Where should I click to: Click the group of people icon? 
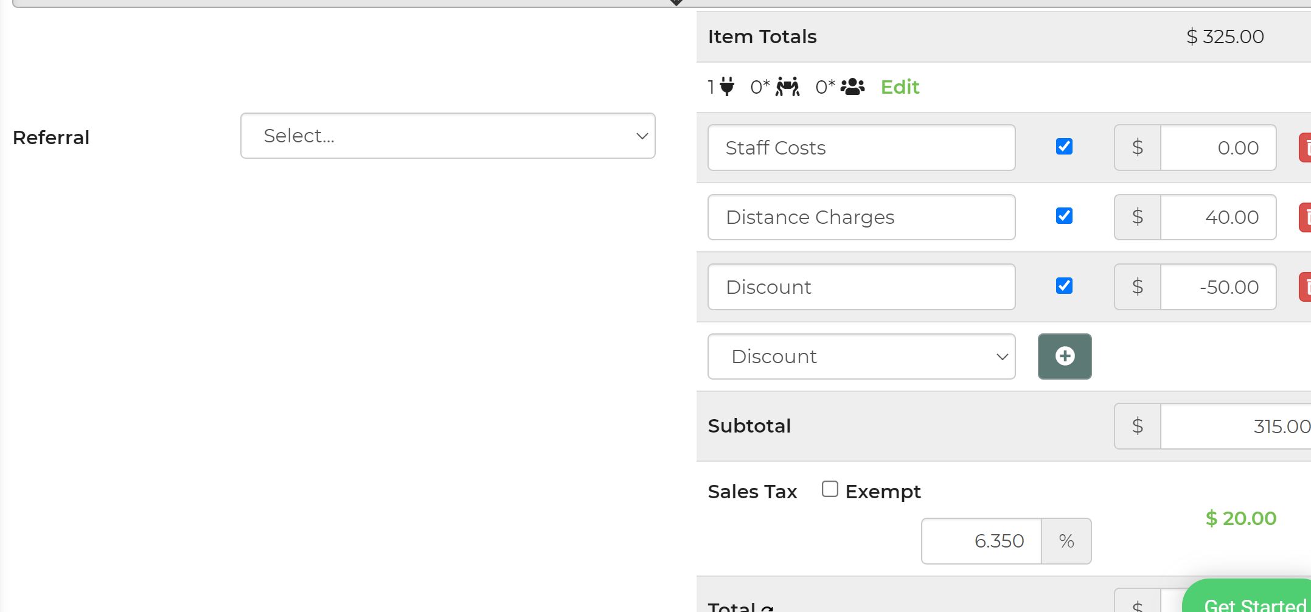pyautogui.click(x=852, y=87)
